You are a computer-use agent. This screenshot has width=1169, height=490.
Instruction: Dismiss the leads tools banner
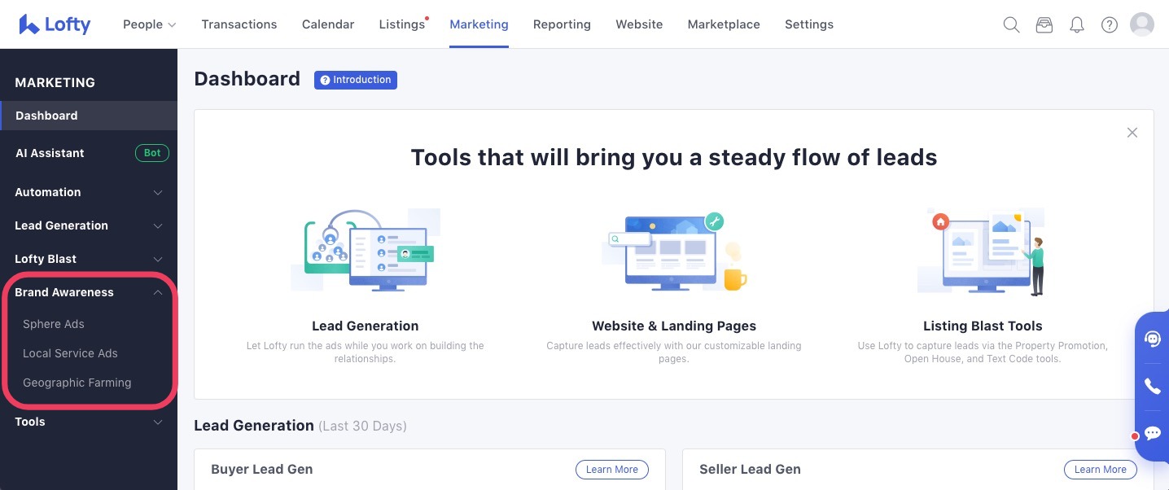pos(1132,132)
